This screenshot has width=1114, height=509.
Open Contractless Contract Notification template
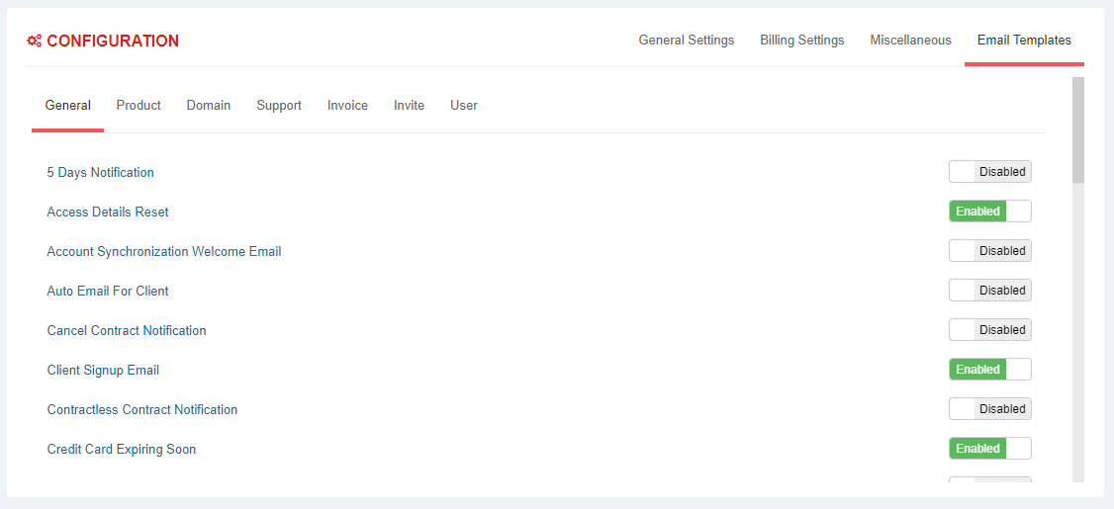142,409
